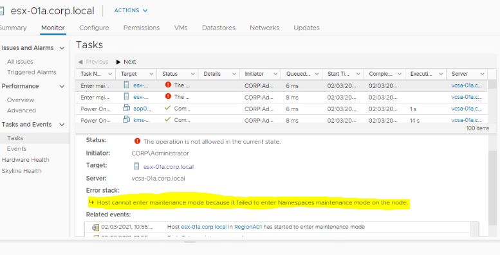Image resolution: width=500 pixels, height=255 pixels.
Task: Click completed checkmark in app0 row
Action: [168, 108]
